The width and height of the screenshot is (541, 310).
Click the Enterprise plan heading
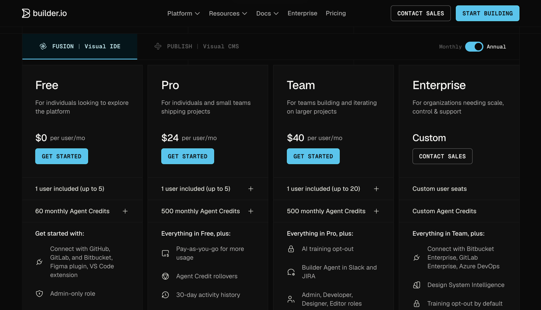(439, 85)
